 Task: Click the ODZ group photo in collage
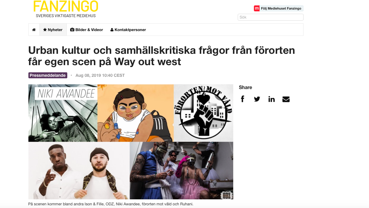[182, 170]
